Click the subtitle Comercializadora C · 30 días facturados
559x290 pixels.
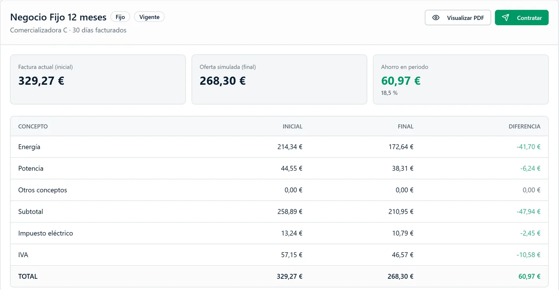click(x=68, y=30)
